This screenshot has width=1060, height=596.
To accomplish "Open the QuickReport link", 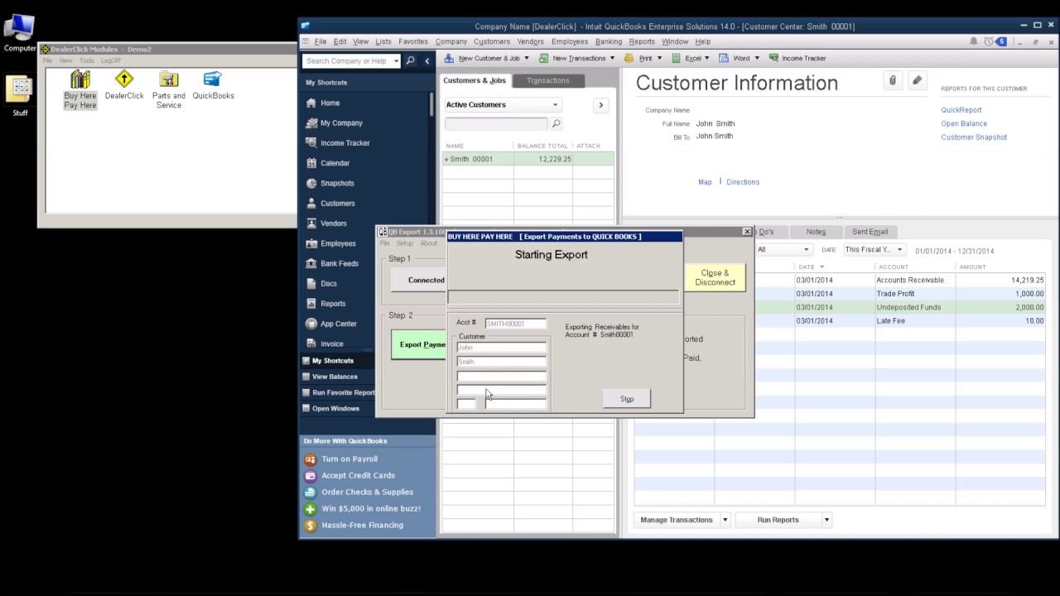I will [961, 110].
